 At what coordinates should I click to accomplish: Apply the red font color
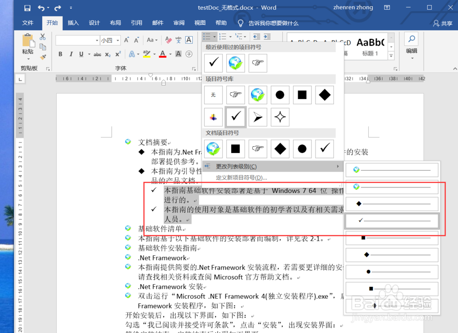tap(163, 54)
